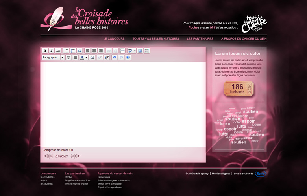Viewport: 307px width, 196px height.
Task: Apply the text color A button
Action: point(82,57)
